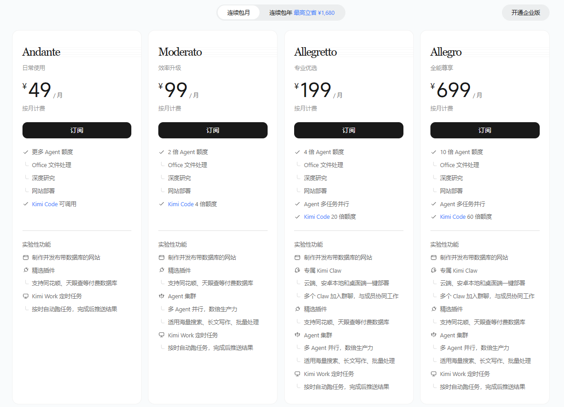Click the Agent 集群 icon in Allegretto

[x=297, y=335]
